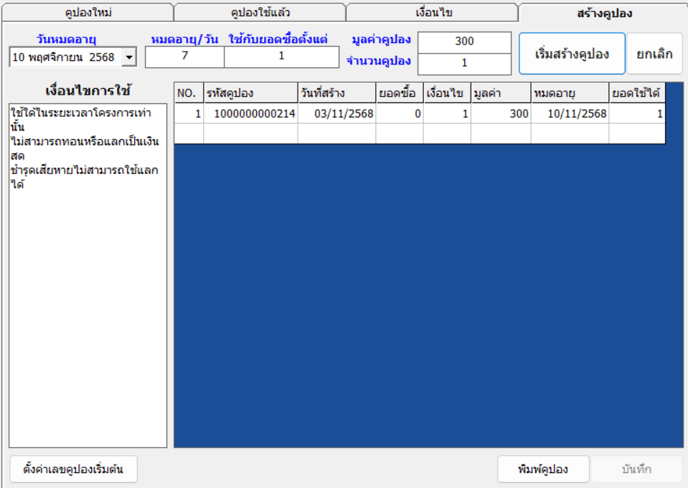This screenshot has width=688, height=488.
Task: Click the รหัสคูปอง column header
Action: tap(250, 93)
